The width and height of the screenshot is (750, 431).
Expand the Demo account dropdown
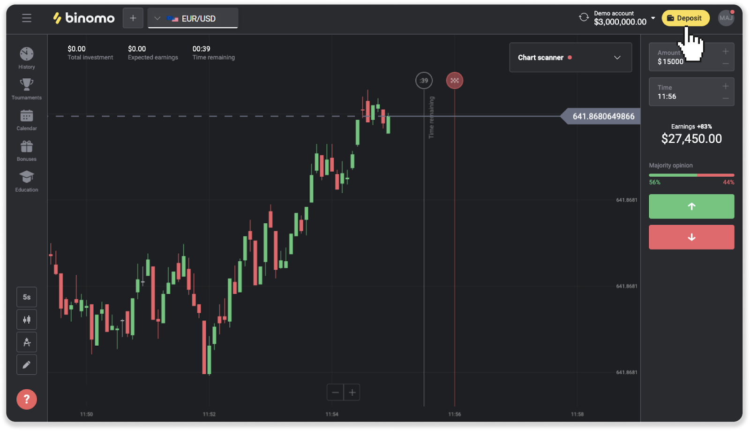click(x=653, y=18)
